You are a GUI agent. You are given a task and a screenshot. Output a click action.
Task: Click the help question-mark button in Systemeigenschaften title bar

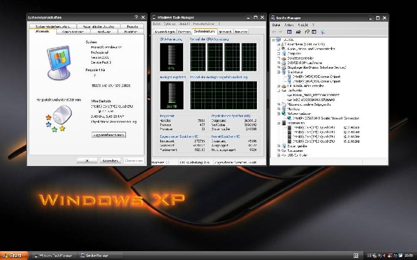(136, 17)
